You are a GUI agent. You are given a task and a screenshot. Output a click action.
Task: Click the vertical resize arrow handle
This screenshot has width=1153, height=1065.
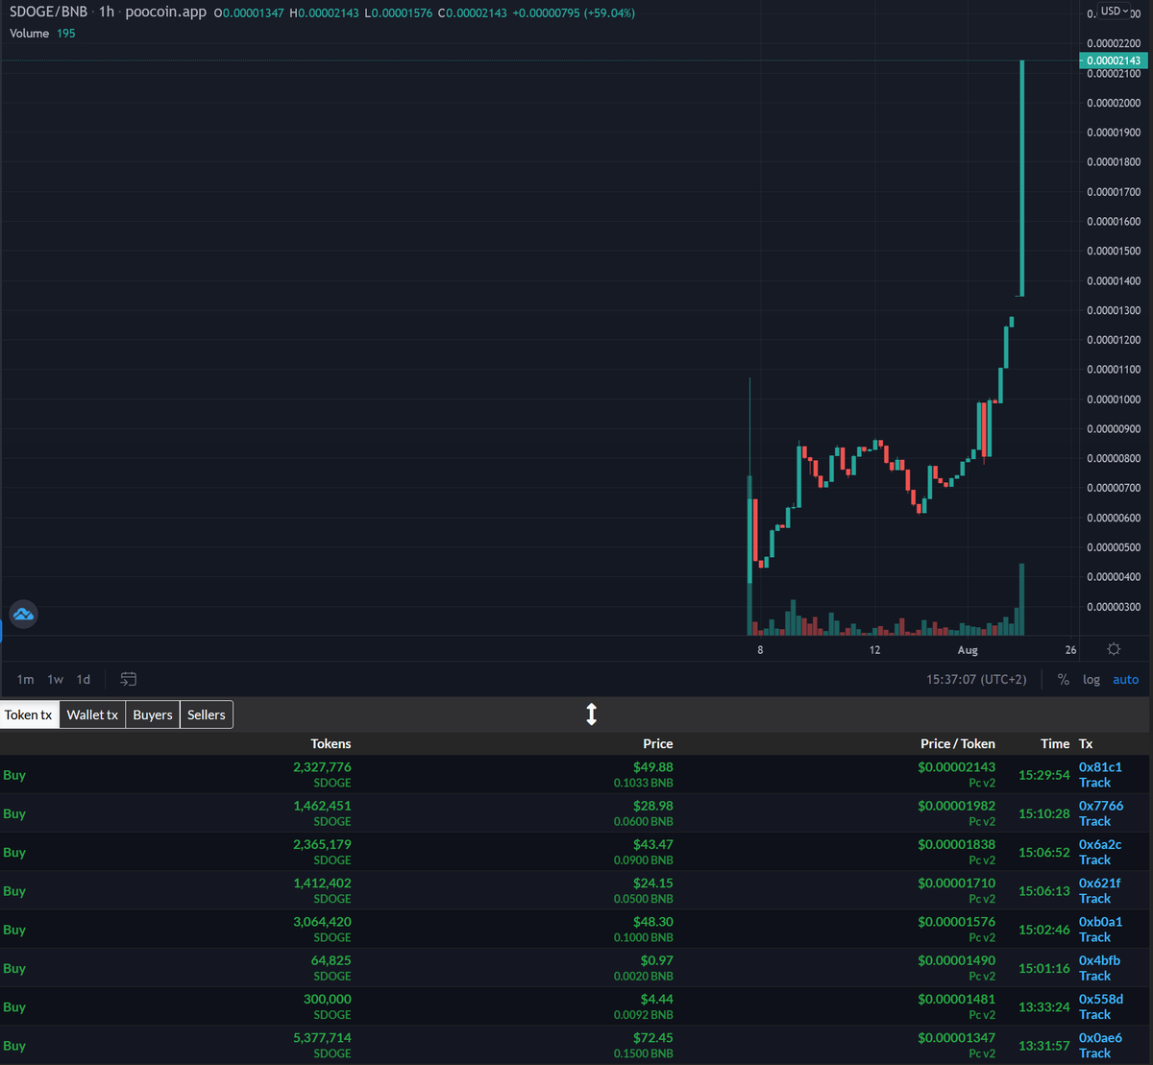coord(592,714)
